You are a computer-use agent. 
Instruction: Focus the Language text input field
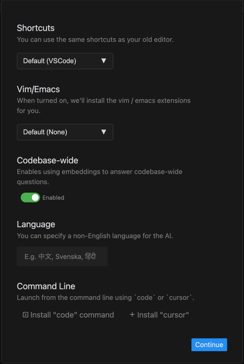(62, 257)
